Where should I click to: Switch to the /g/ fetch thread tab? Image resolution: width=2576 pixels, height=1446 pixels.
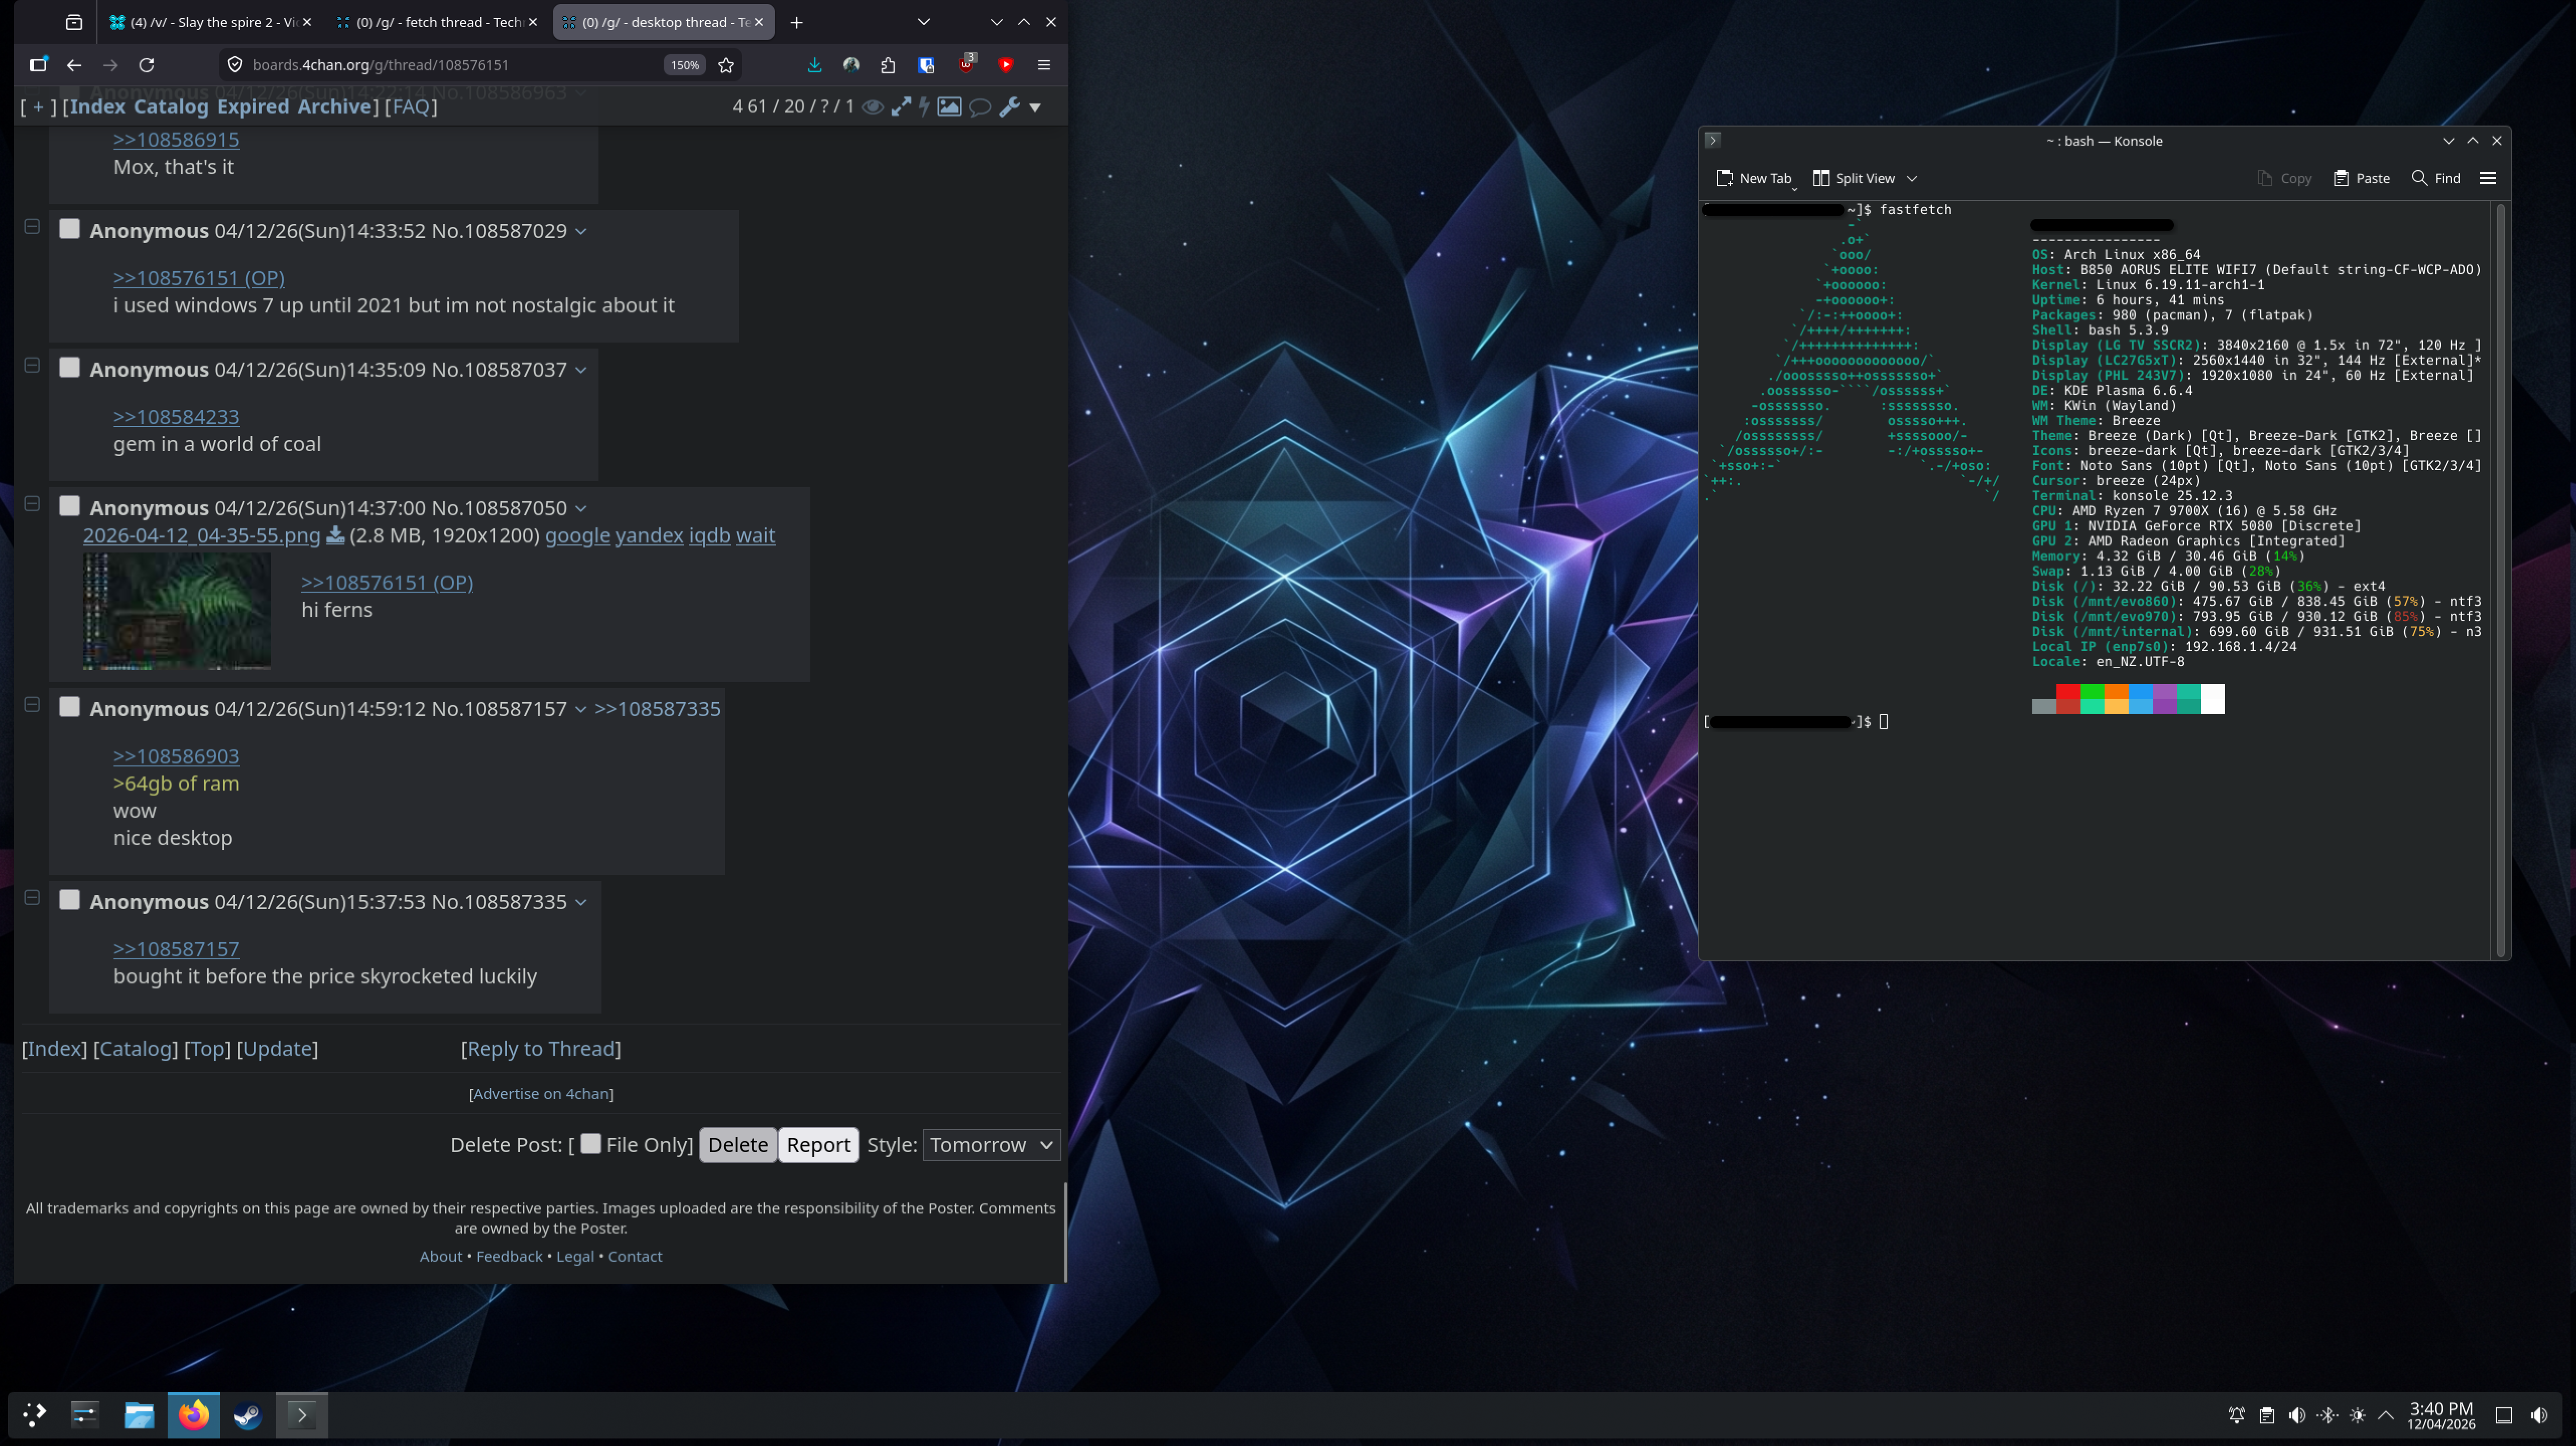(x=438, y=22)
